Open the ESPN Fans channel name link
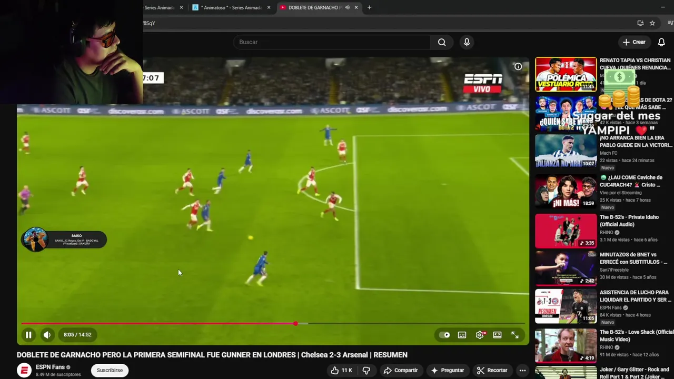Screen dimensions: 674x379 (x=50, y=367)
